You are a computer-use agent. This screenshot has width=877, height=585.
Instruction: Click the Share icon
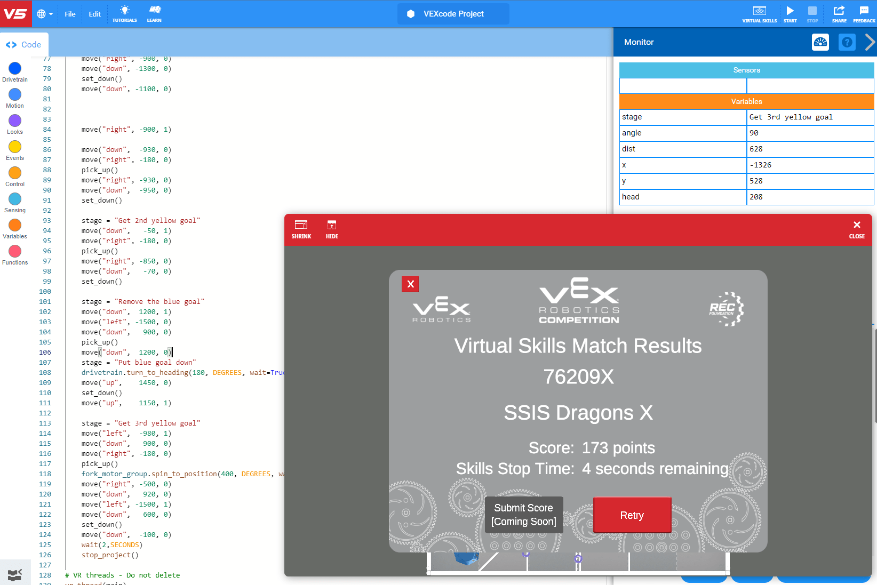tap(839, 14)
